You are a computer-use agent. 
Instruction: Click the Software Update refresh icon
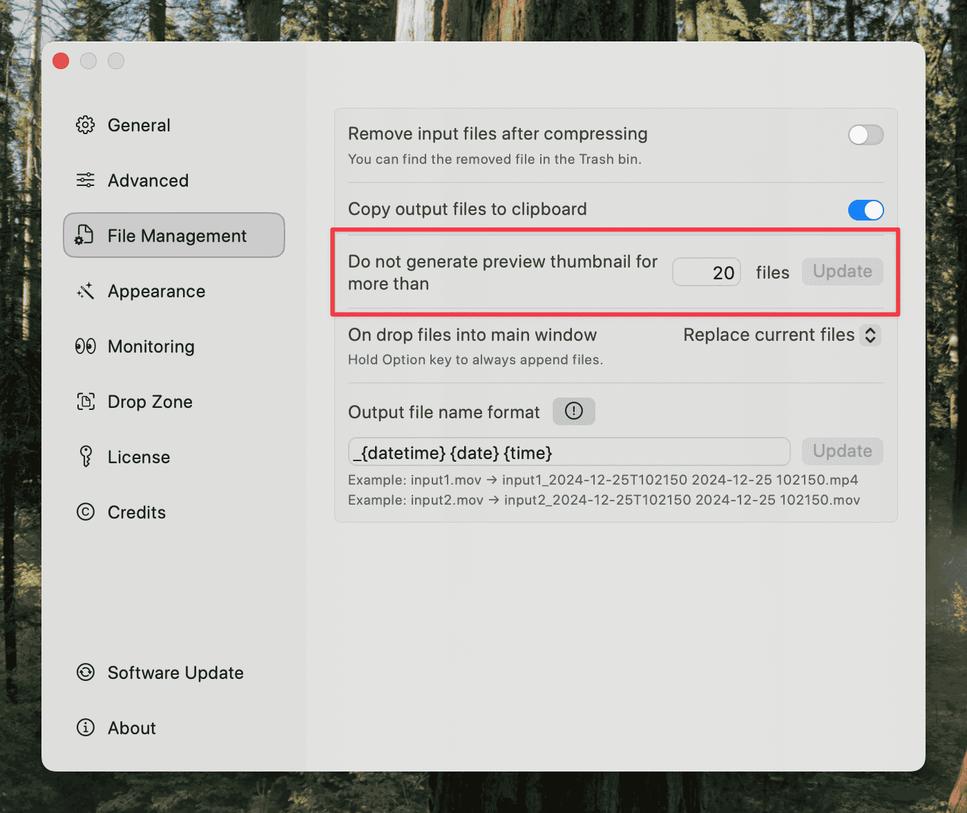86,673
